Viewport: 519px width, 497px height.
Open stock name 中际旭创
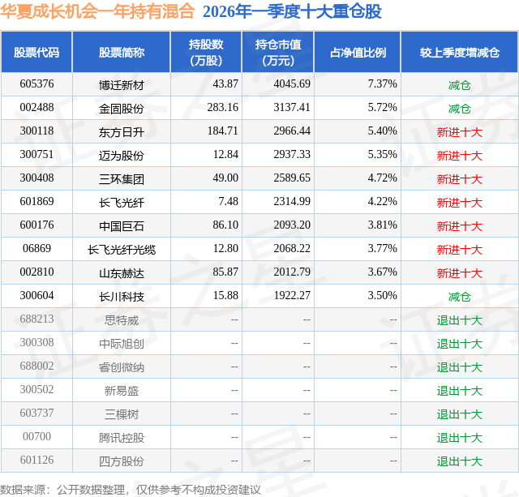[x=122, y=344]
